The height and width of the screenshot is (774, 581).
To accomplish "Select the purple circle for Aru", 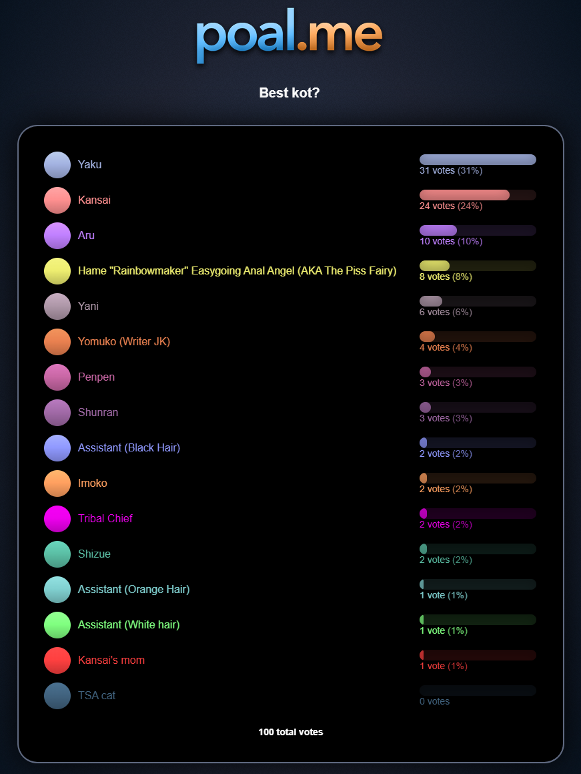I will 57,236.
